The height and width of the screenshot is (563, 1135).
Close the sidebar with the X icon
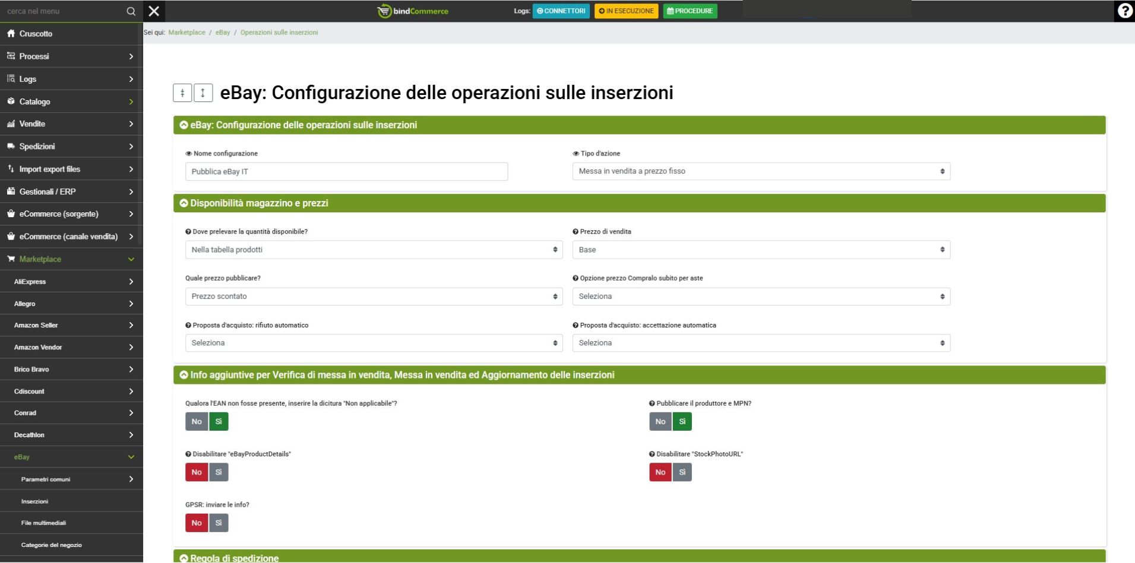(x=154, y=11)
